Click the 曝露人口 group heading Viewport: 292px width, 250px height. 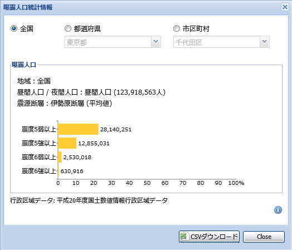click(x=23, y=65)
